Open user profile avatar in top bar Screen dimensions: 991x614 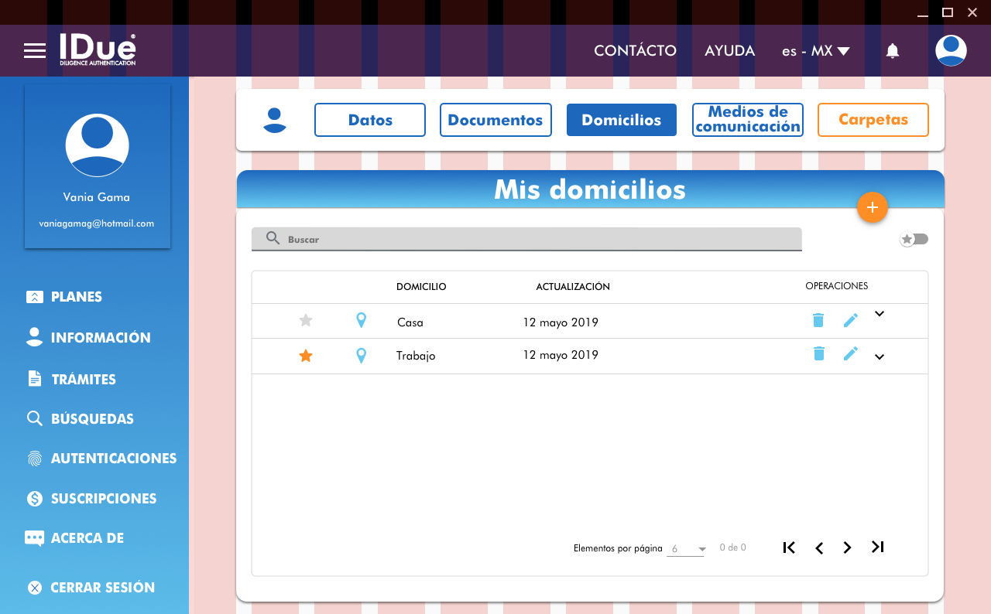(951, 51)
